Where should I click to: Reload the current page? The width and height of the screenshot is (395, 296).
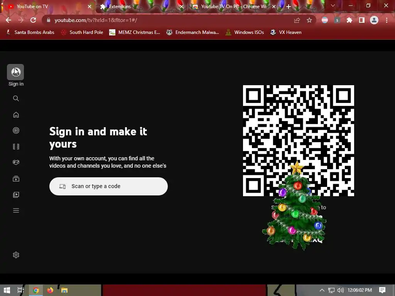(33, 20)
